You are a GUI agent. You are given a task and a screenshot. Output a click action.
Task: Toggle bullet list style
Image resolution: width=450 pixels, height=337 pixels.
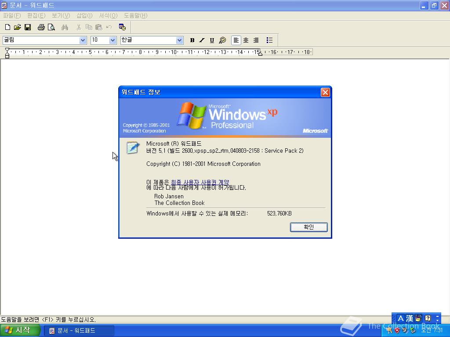(269, 40)
